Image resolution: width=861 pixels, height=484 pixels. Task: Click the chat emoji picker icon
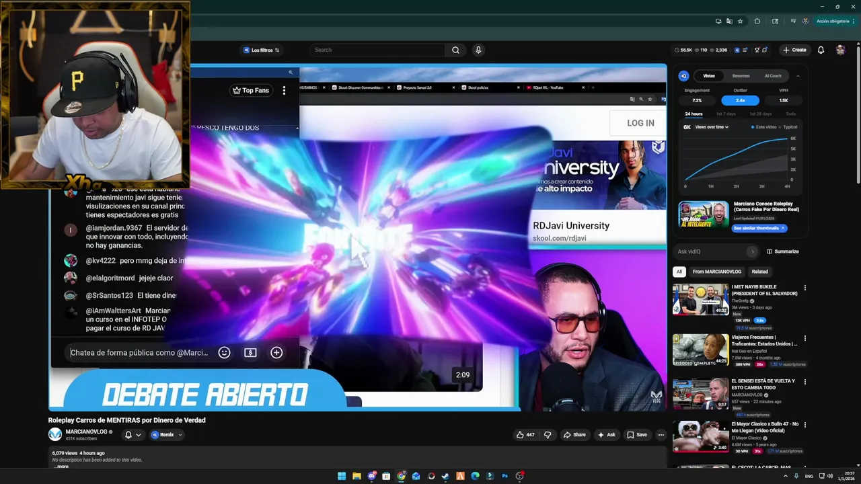(225, 352)
